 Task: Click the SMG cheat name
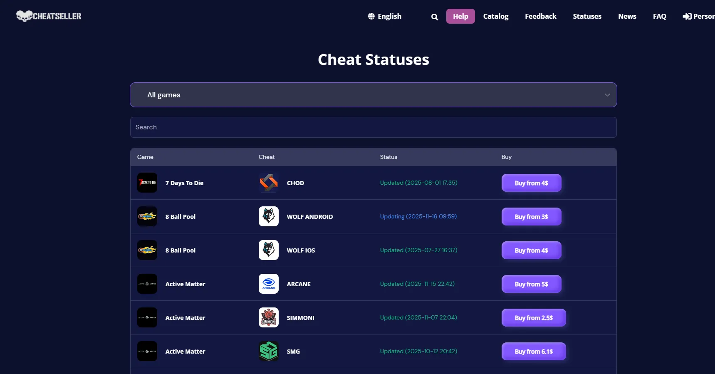pos(293,352)
